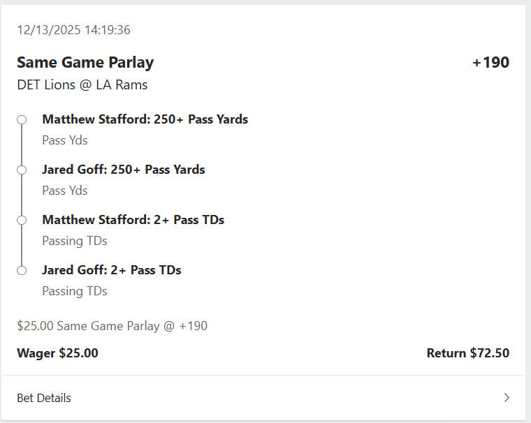Select the Jared Goff: 2+ Pass TDs leg
This screenshot has height=423, width=531.
pyautogui.click(x=112, y=270)
